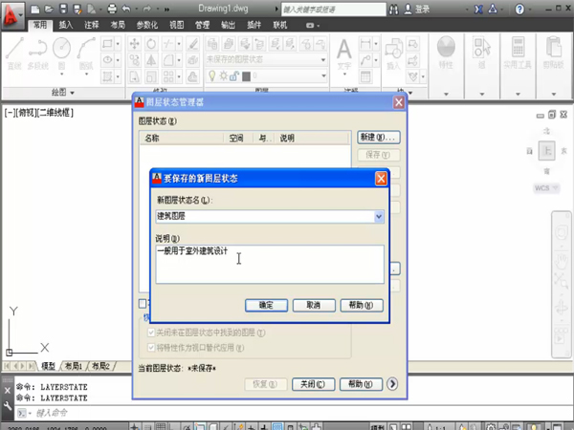Click the Open file icon in quick access
Viewport: 574px width, 430px height.
click(49, 9)
